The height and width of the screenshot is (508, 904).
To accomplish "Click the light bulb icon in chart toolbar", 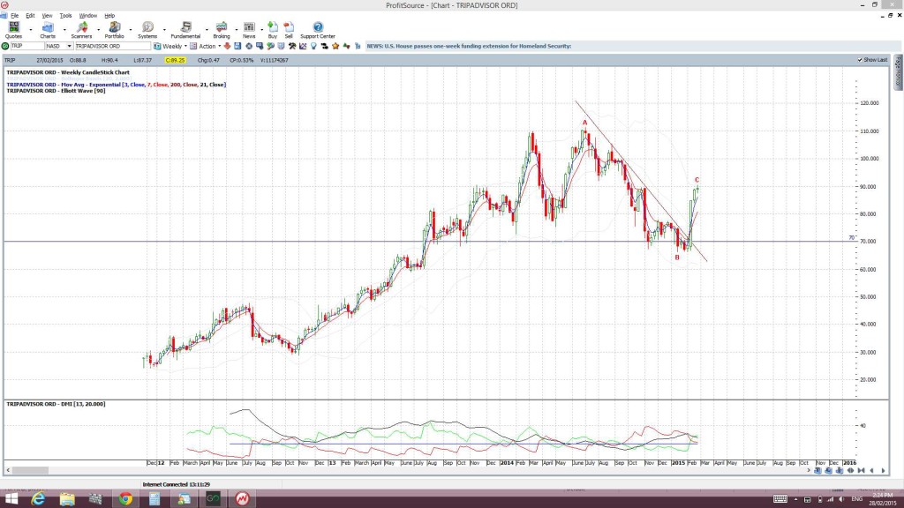I will pos(313,46).
